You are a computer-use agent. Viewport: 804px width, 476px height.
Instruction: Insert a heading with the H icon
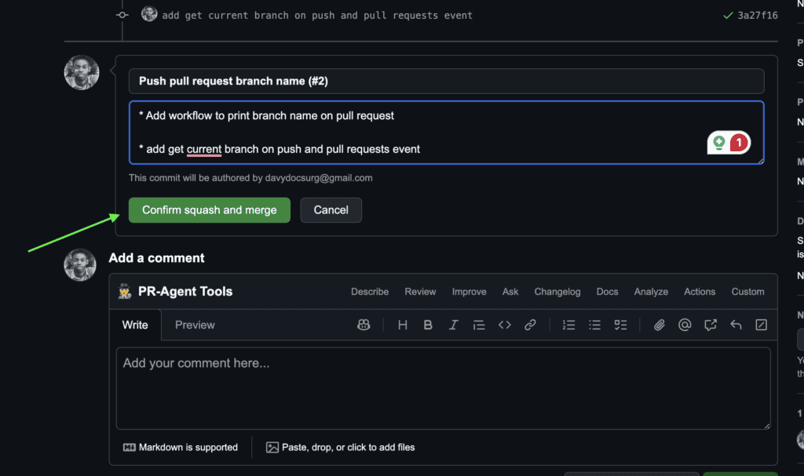(x=403, y=325)
